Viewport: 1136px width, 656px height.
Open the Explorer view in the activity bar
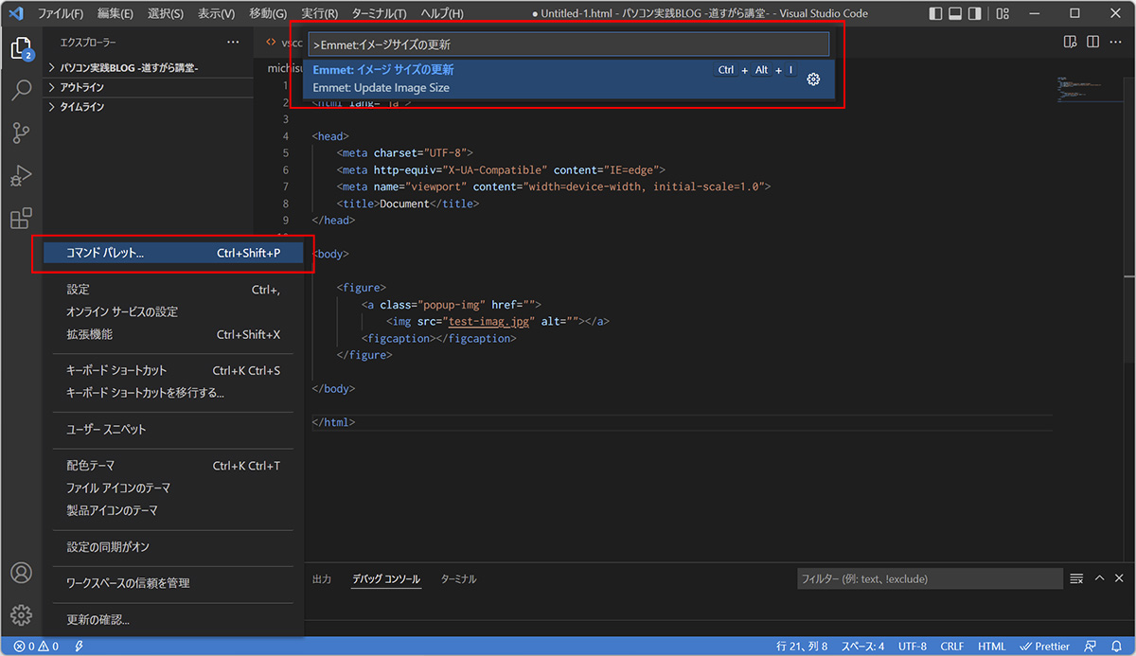(21, 49)
